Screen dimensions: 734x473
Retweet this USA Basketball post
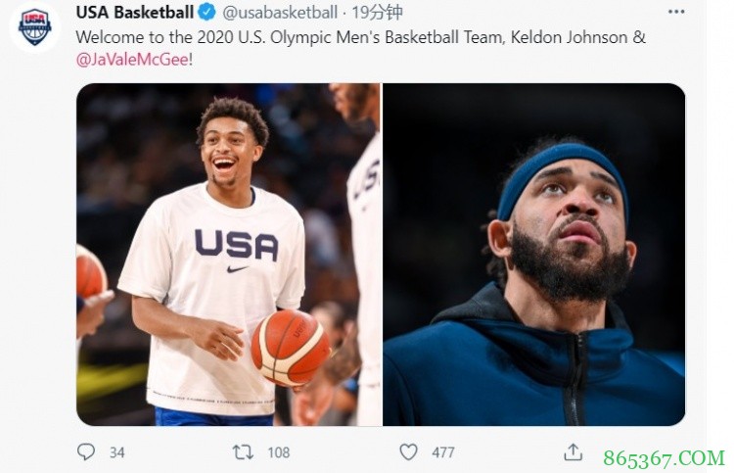pos(242,451)
